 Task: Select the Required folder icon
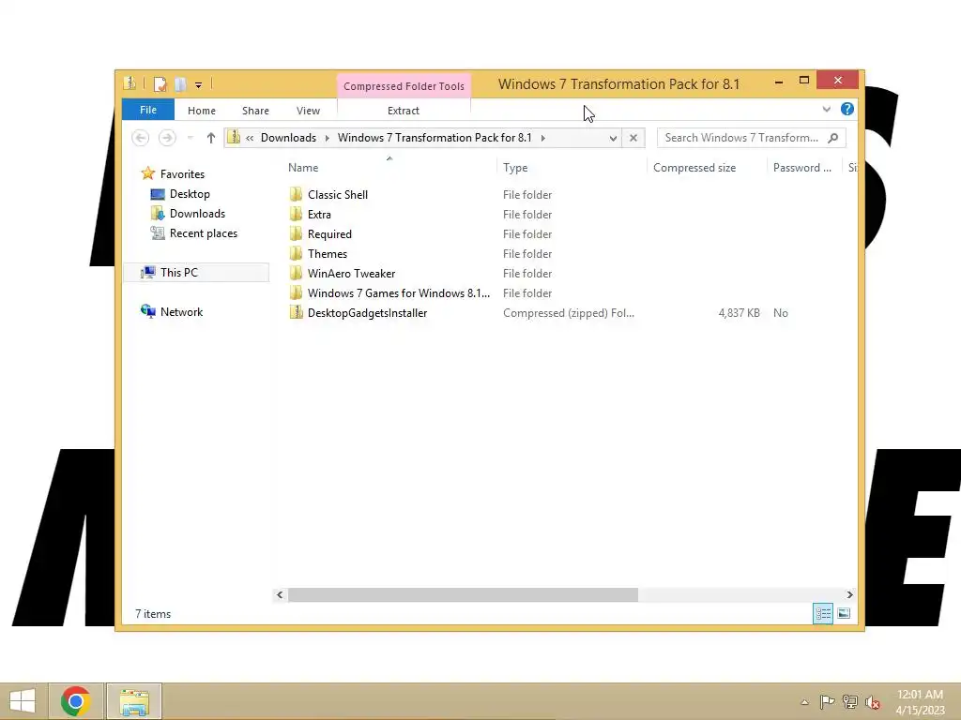[x=296, y=233]
